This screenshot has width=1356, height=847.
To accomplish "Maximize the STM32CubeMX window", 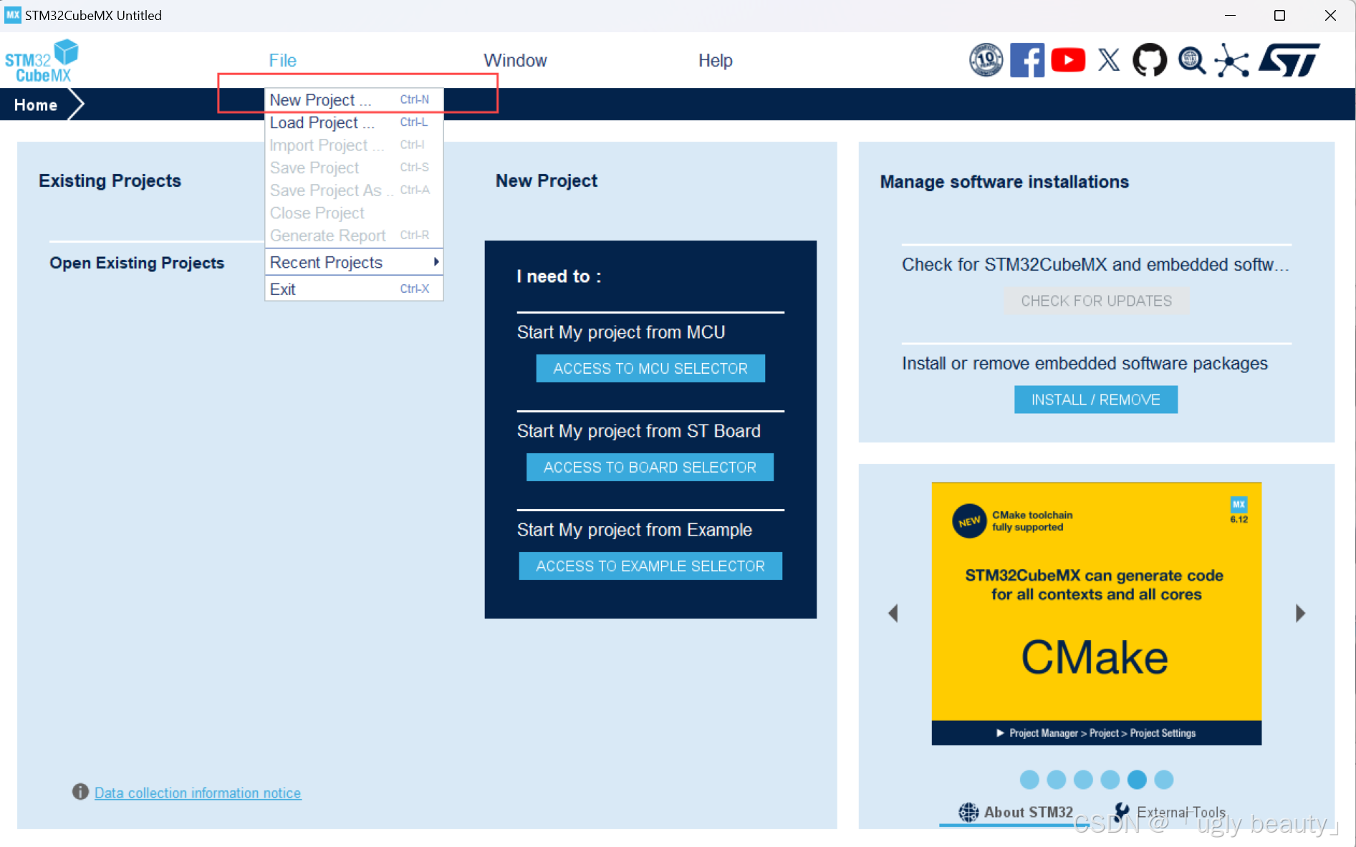I will (x=1279, y=15).
